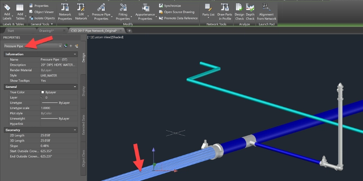Add a new drawing tab
Image resolution: width=363 pixels, height=181 pixels.
click(x=129, y=30)
